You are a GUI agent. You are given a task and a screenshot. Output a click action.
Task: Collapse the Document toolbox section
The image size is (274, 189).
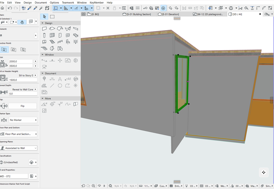point(43,73)
